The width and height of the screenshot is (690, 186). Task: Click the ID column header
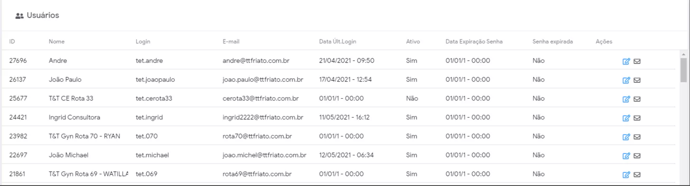point(12,42)
